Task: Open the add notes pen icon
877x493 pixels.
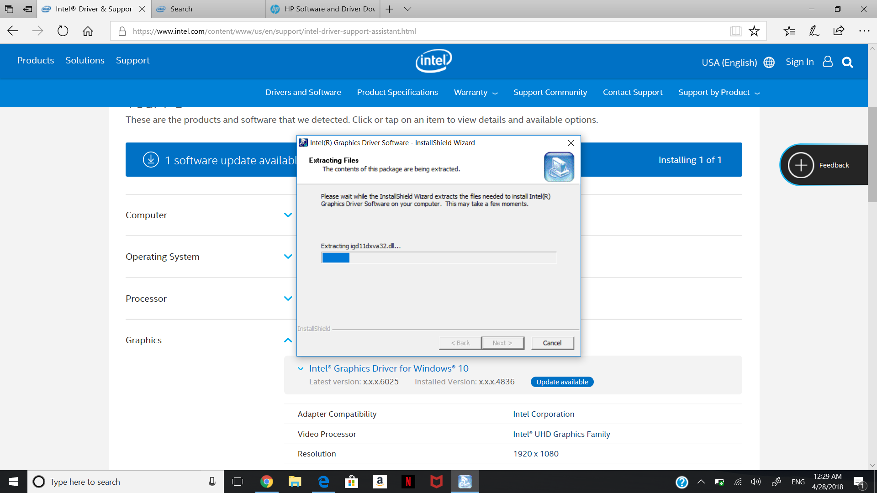Action: [x=814, y=31]
